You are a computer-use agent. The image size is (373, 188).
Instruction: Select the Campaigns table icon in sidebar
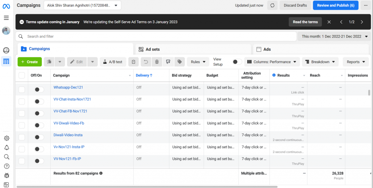[6, 62]
